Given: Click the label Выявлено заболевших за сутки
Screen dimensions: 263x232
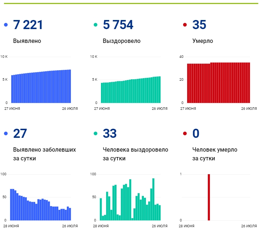Looking at the screenshot, I should point(44,154).
